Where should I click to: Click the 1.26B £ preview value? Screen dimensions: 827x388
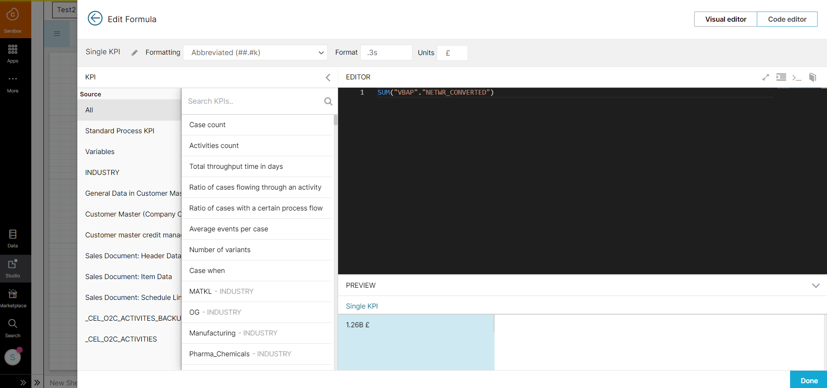click(x=358, y=325)
